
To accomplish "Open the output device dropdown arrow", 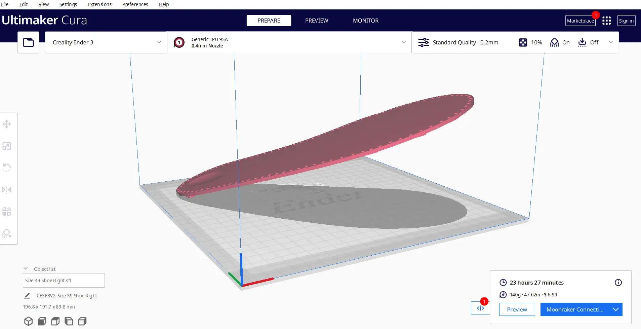I will (616, 309).
